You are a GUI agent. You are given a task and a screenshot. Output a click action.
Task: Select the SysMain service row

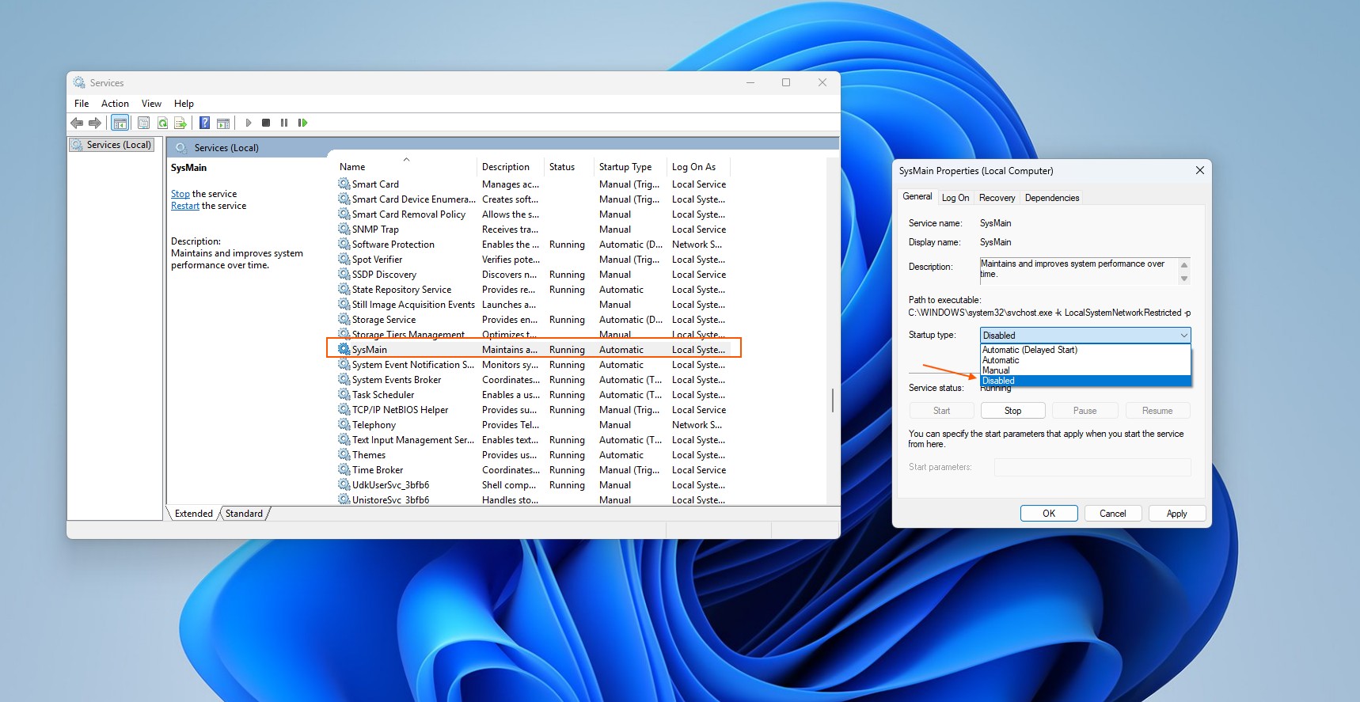click(x=534, y=349)
